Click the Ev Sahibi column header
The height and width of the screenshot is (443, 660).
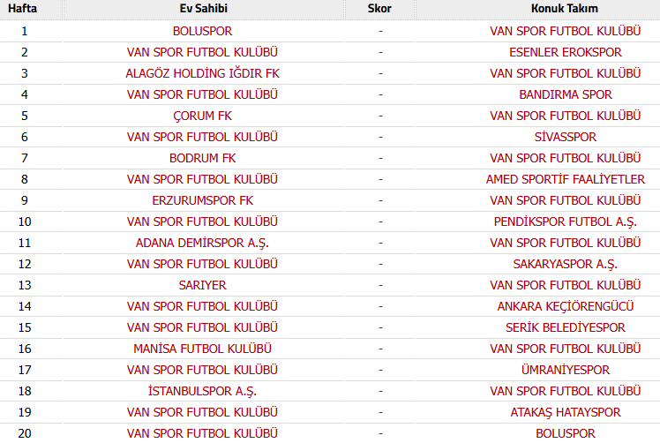204,9
